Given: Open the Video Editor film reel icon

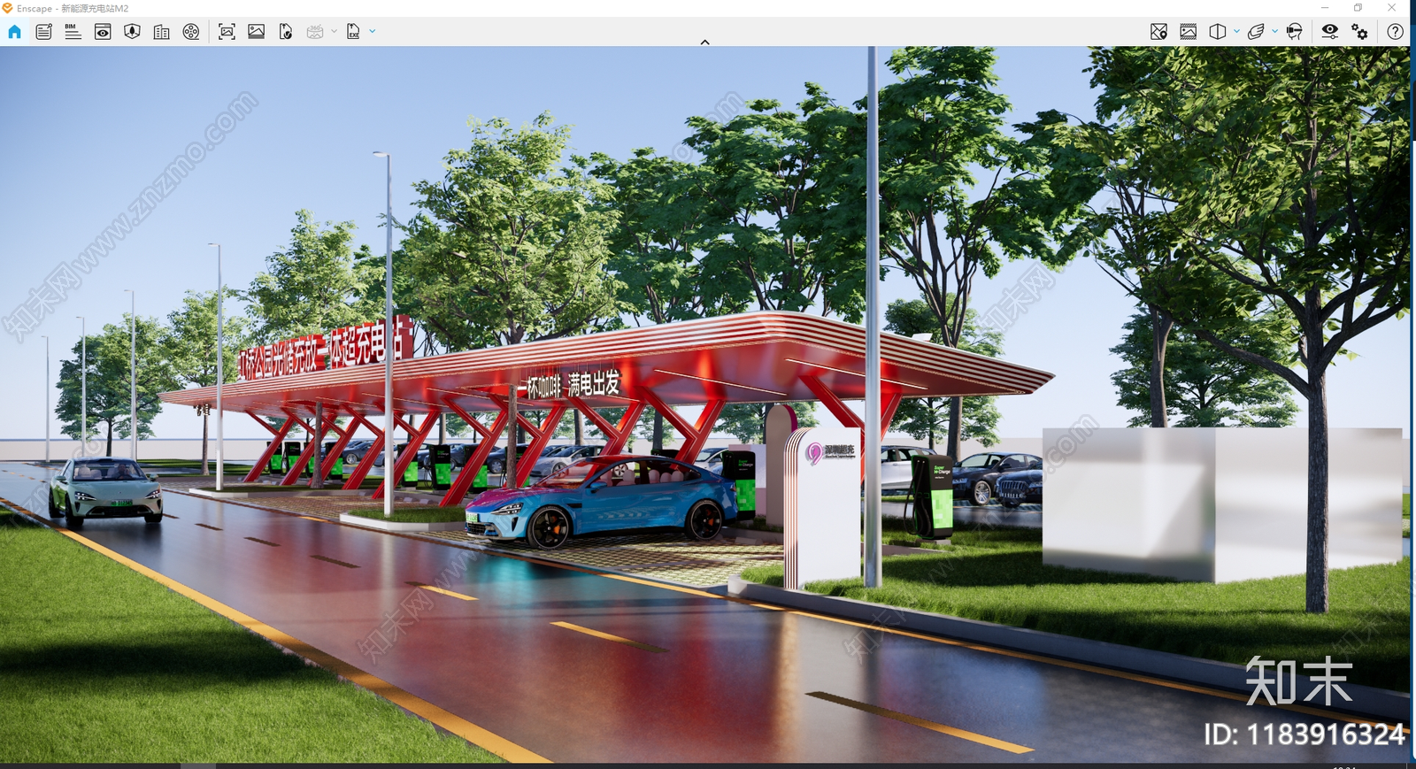Looking at the screenshot, I should point(191,32).
